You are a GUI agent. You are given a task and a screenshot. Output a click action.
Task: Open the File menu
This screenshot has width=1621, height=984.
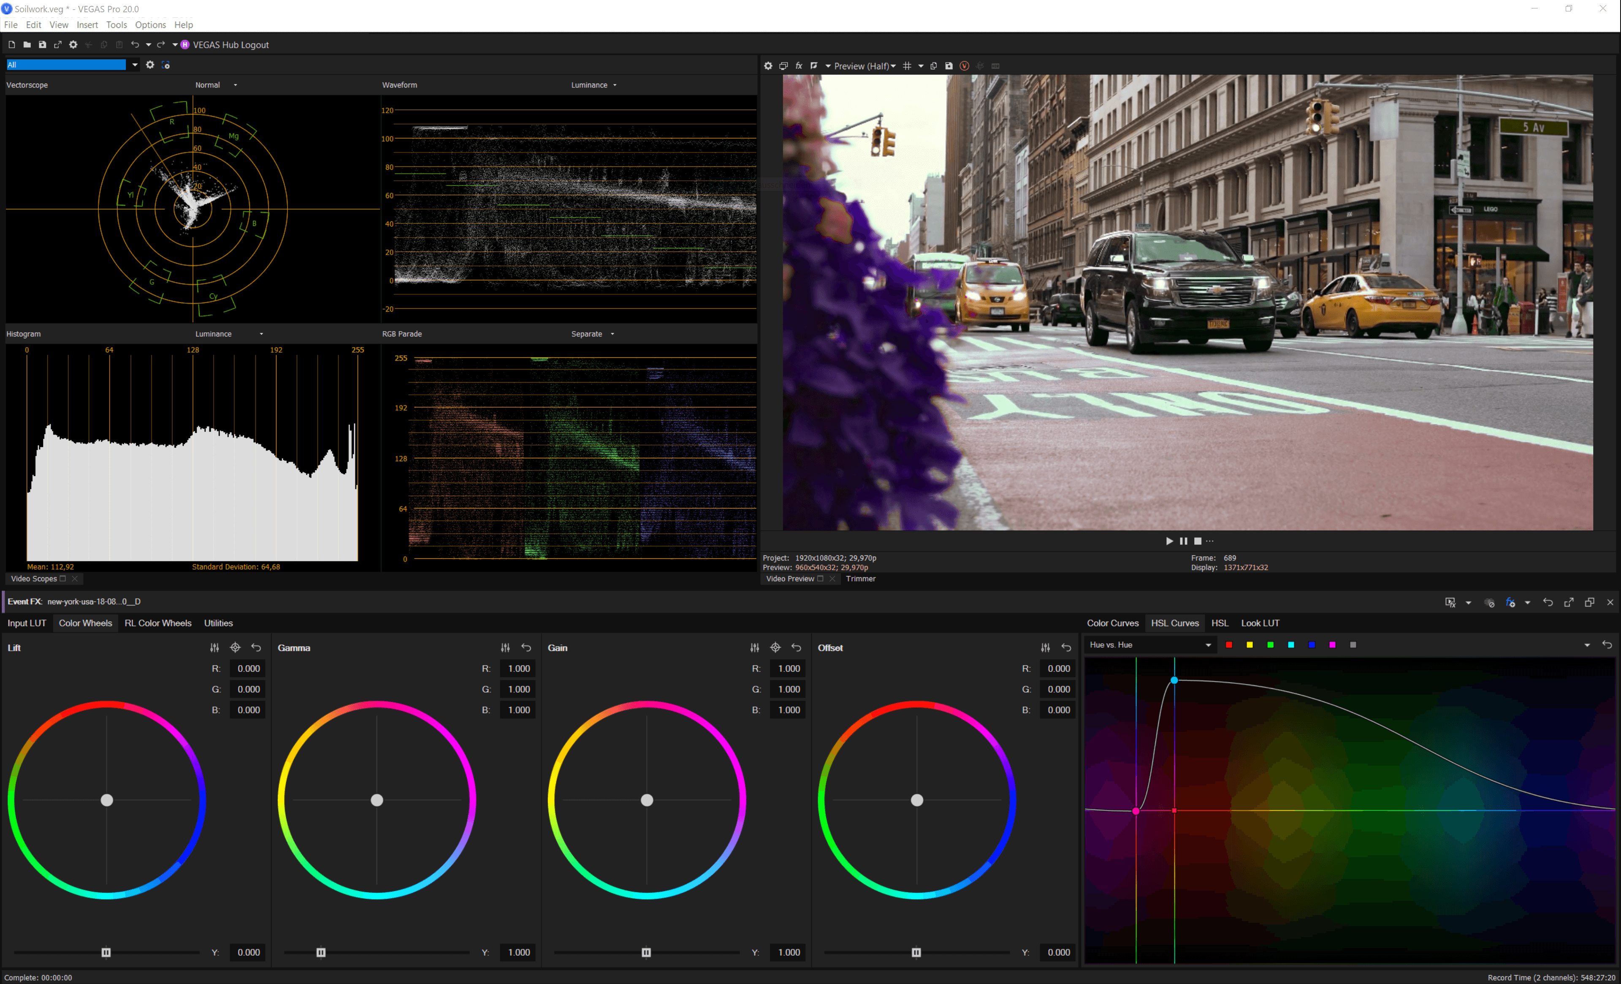point(11,24)
